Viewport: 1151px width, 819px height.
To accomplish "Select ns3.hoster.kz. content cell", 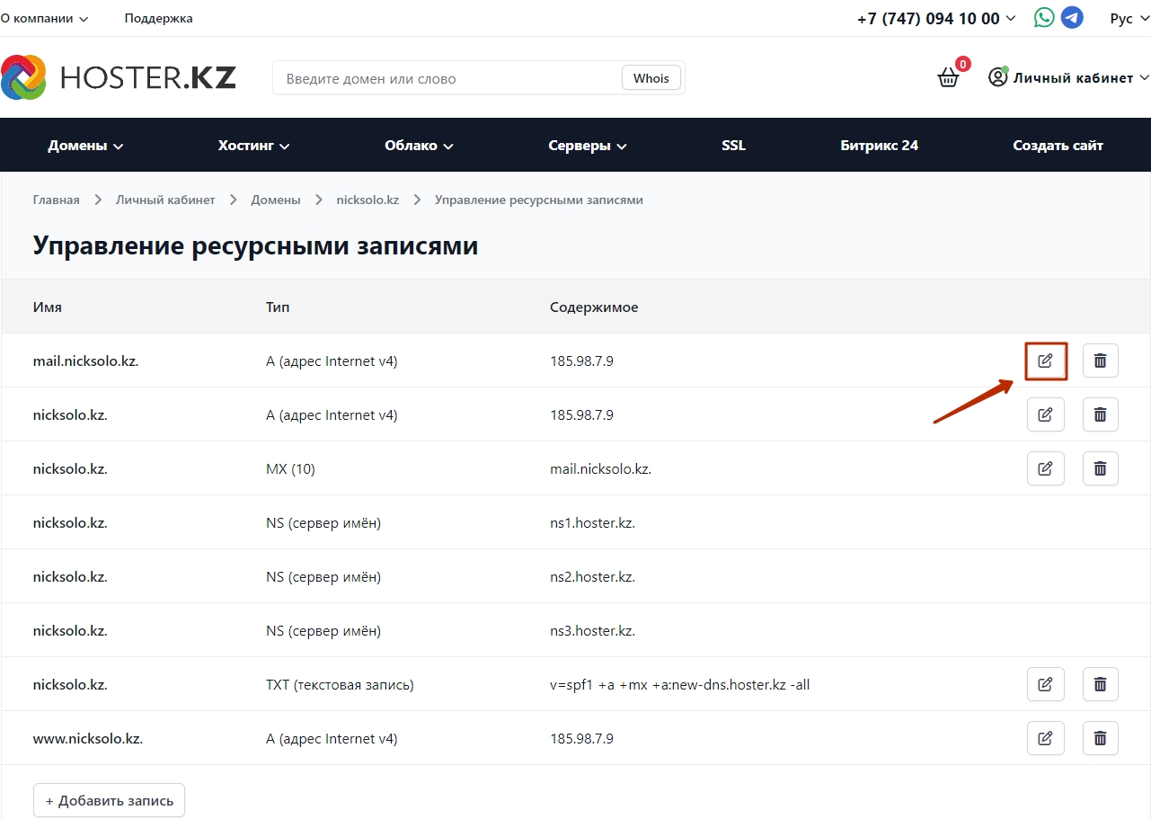I will click(x=592, y=630).
